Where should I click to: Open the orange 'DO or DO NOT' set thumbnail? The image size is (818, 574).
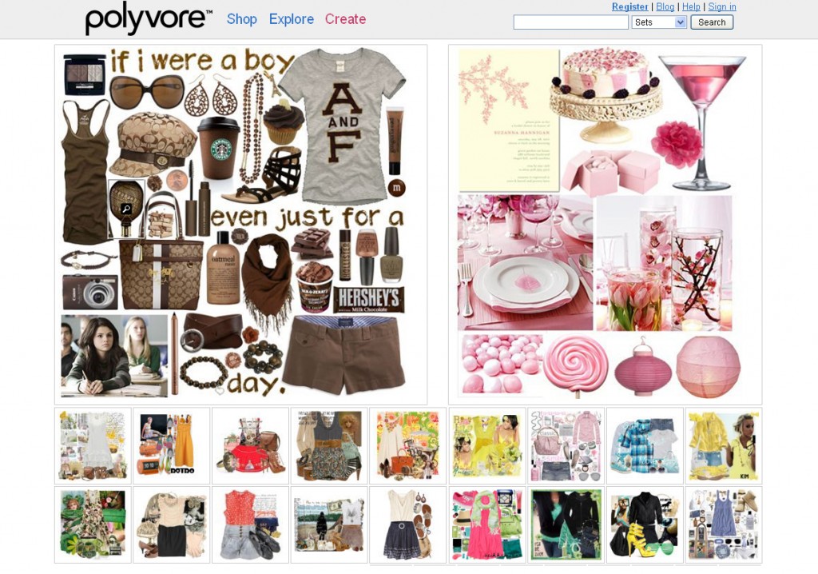coord(171,445)
